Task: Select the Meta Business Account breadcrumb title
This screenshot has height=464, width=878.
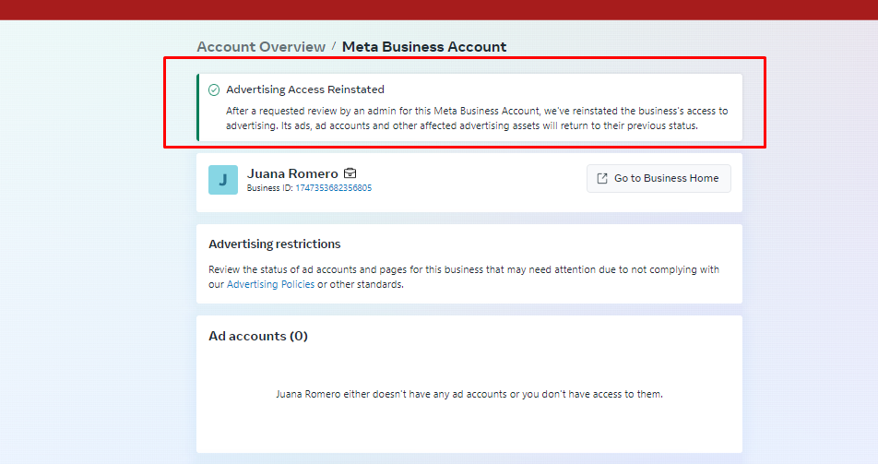Action: [x=424, y=47]
